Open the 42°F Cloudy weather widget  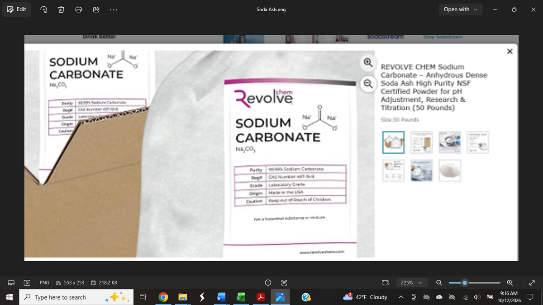[x=366, y=297]
